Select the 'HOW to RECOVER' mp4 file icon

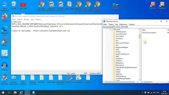click(51, 6)
